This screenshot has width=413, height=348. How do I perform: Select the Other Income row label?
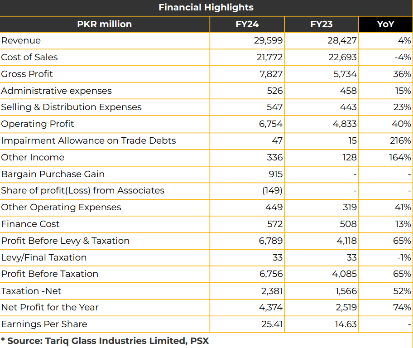click(33, 157)
